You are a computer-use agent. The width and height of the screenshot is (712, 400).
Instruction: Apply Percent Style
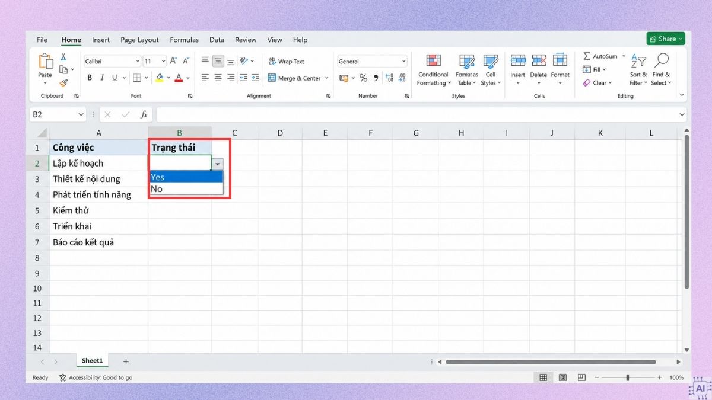(x=363, y=78)
